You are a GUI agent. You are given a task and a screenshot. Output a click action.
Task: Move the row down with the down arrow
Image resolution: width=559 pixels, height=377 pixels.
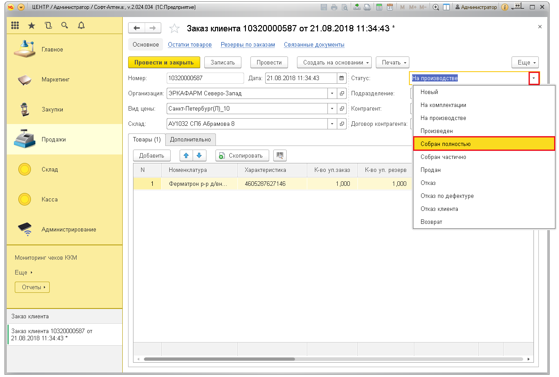(199, 155)
